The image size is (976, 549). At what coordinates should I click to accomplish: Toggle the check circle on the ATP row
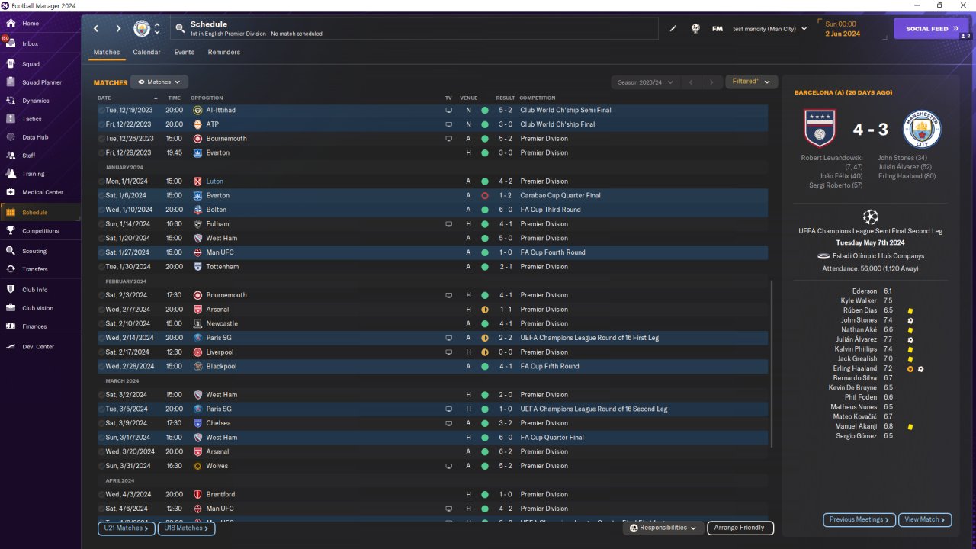[102, 124]
